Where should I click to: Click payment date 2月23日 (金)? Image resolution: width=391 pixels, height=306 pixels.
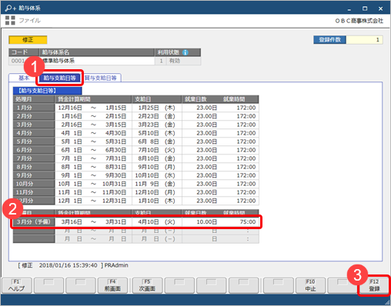click(156, 116)
